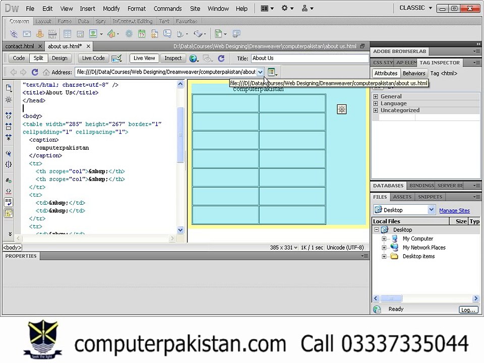Screen dimensions: 484x363
Task: Open the Site menu
Action: (195, 9)
